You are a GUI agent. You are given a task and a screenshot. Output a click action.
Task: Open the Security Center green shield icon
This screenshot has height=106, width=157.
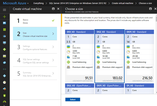[x=5, y=96]
